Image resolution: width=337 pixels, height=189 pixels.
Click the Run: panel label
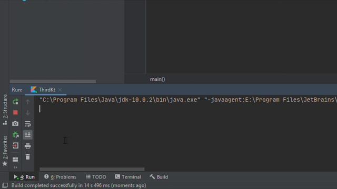click(17, 90)
